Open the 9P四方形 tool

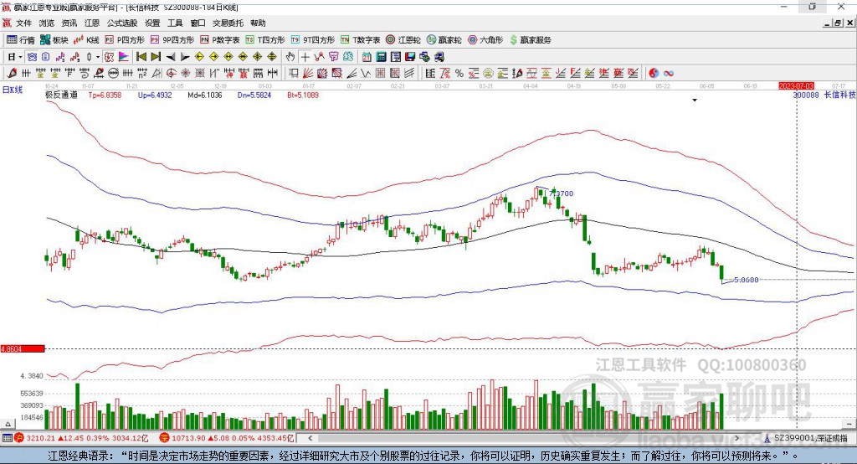point(172,40)
